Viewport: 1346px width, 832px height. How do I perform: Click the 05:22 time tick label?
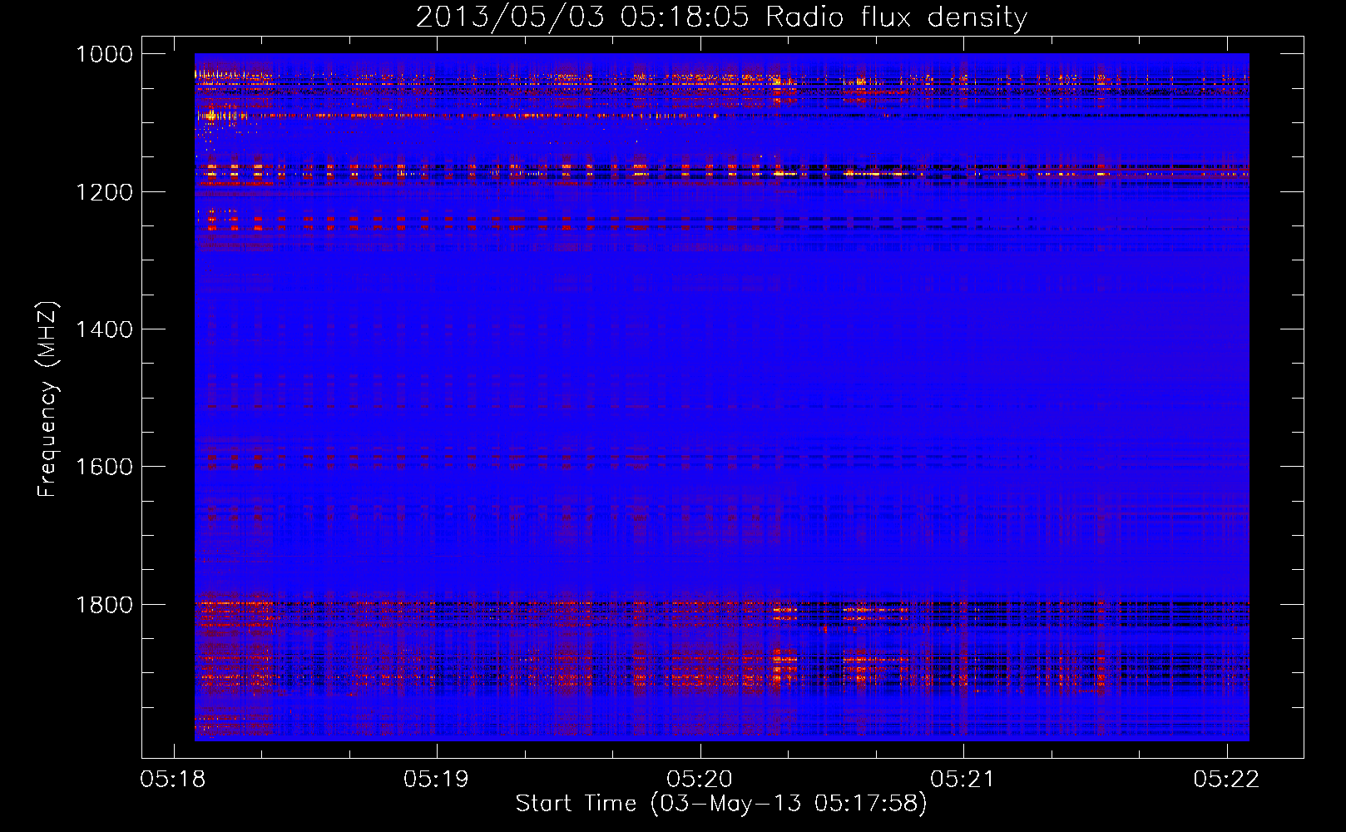[1226, 779]
